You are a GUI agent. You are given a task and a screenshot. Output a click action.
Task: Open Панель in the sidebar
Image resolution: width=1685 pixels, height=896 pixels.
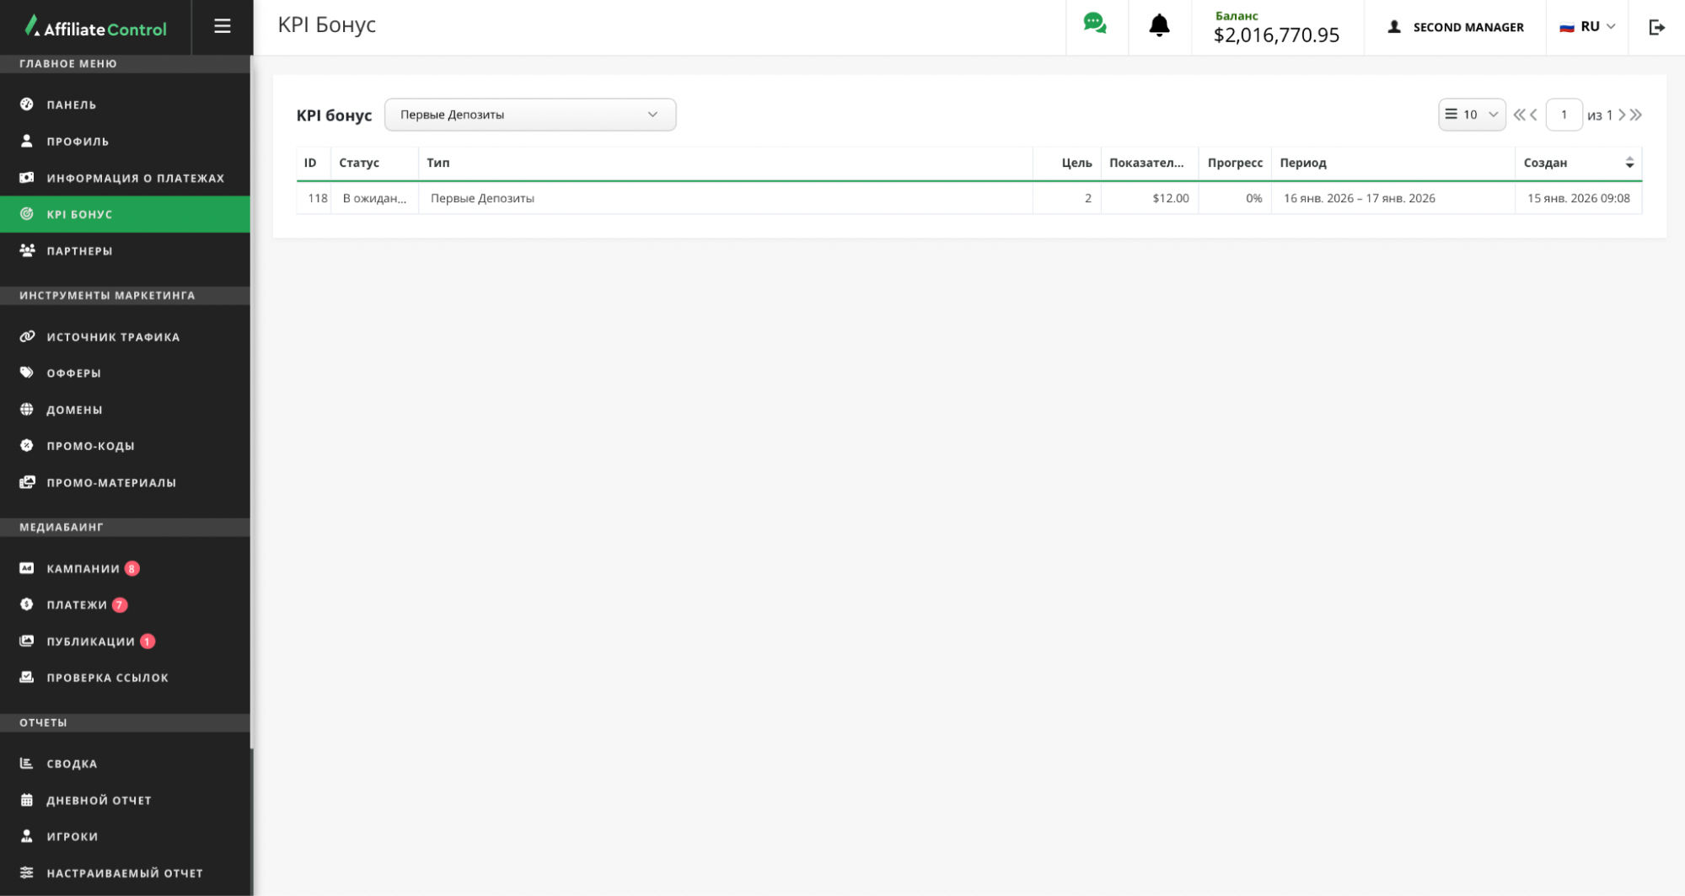pos(72,105)
